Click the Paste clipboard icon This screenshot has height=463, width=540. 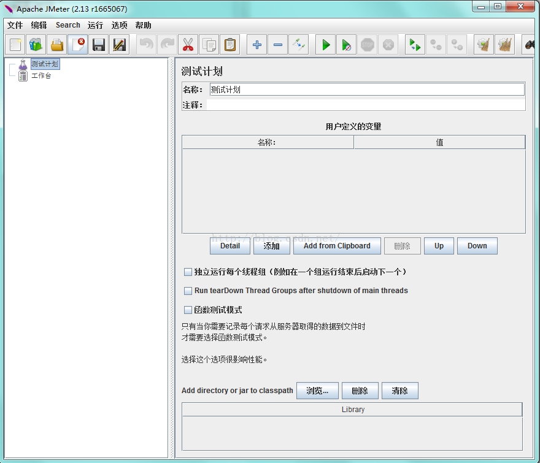click(x=229, y=45)
